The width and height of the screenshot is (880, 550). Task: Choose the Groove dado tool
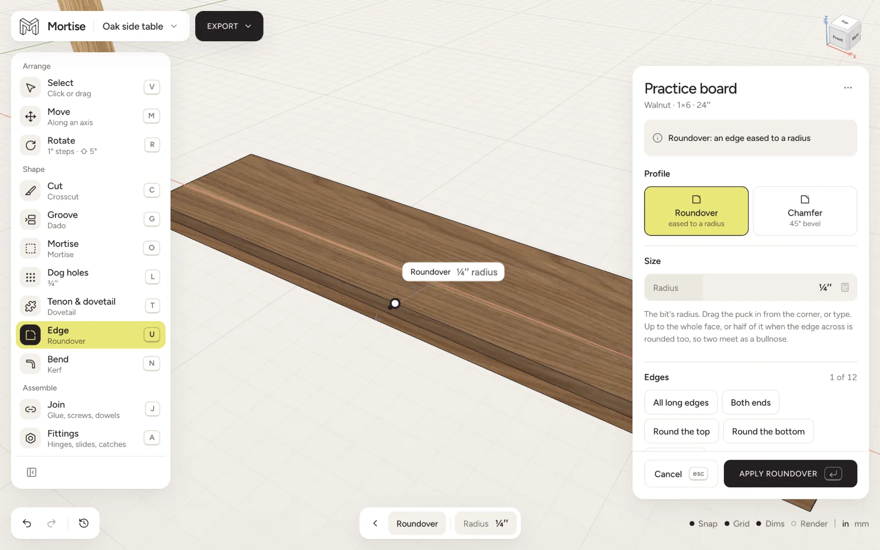coord(91,219)
